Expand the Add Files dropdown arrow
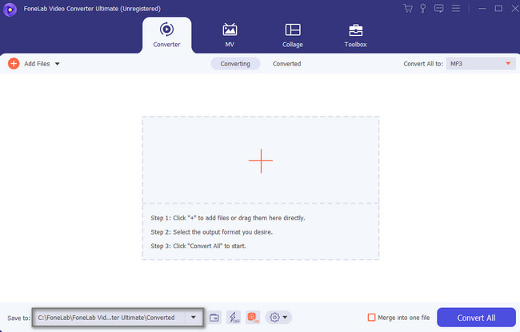Viewport: 520px width, 332px height. 57,64
